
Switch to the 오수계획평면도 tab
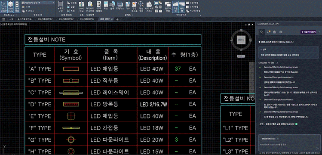[x=67, y=19]
